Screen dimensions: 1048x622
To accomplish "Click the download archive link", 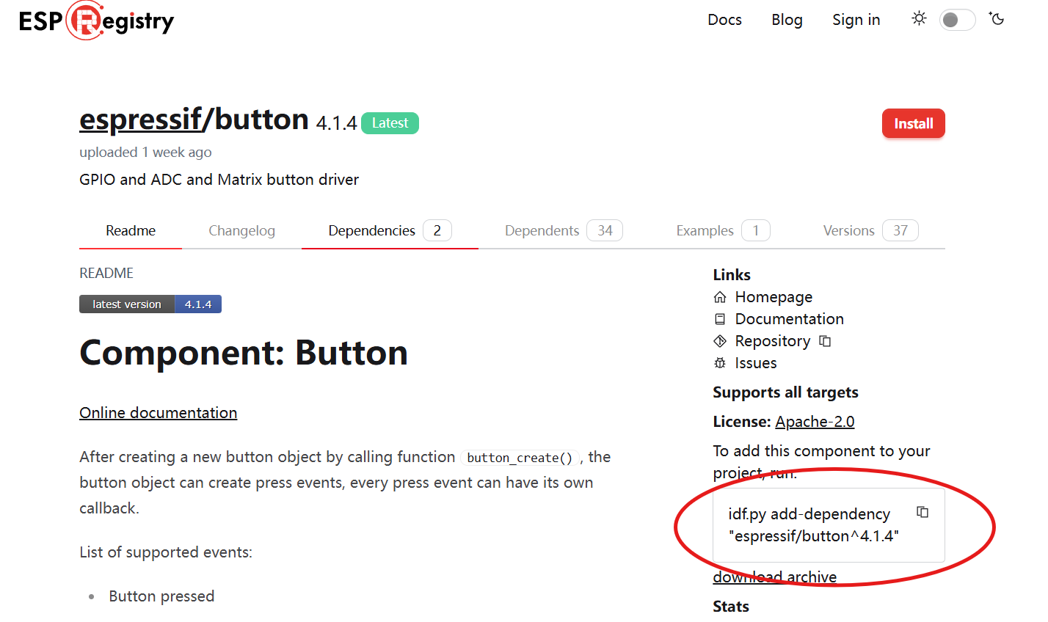I will [775, 577].
